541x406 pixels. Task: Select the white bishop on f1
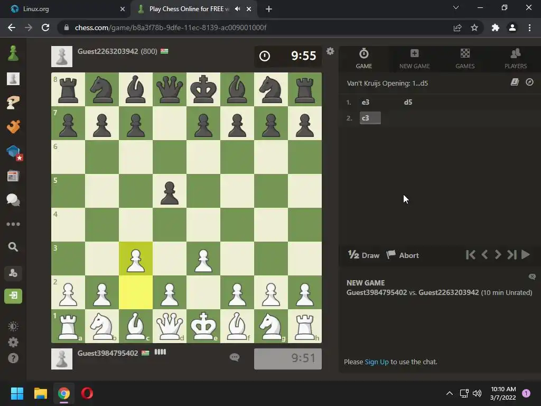pyautogui.click(x=237, y=326)
